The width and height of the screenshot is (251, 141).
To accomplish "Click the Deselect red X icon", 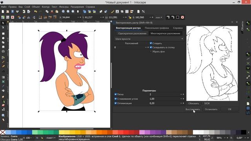I will click(13, 17).
